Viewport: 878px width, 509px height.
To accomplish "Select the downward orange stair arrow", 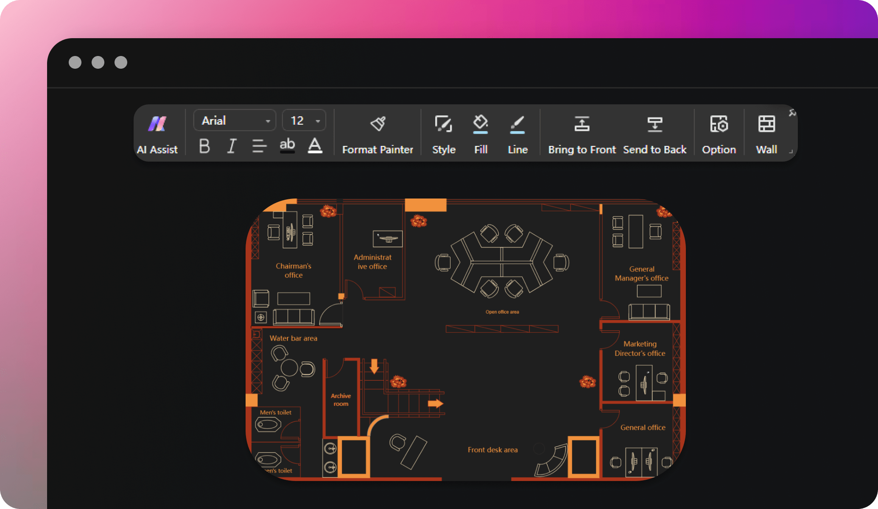I will coord(374,366).
